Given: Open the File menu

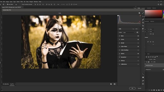Looking at the screenshot, I should coord(1,2).
